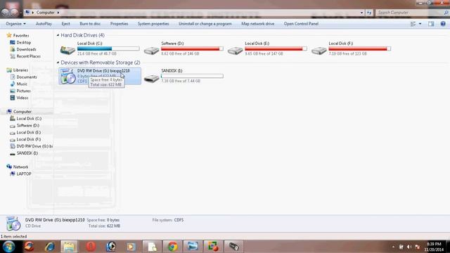Click Burn to disc

[x=90, y=24]
